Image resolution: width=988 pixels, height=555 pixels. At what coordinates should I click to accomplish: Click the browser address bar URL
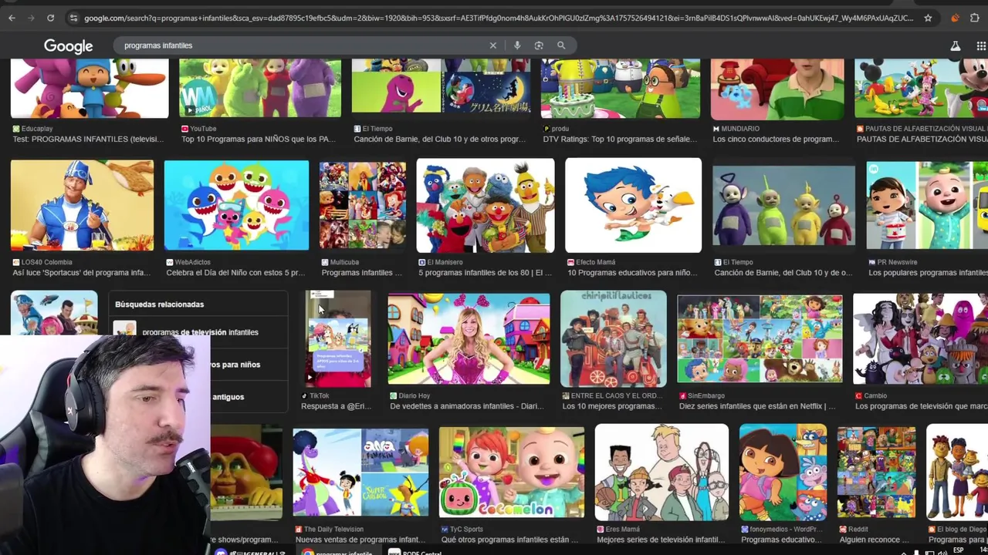click(498, 18)
